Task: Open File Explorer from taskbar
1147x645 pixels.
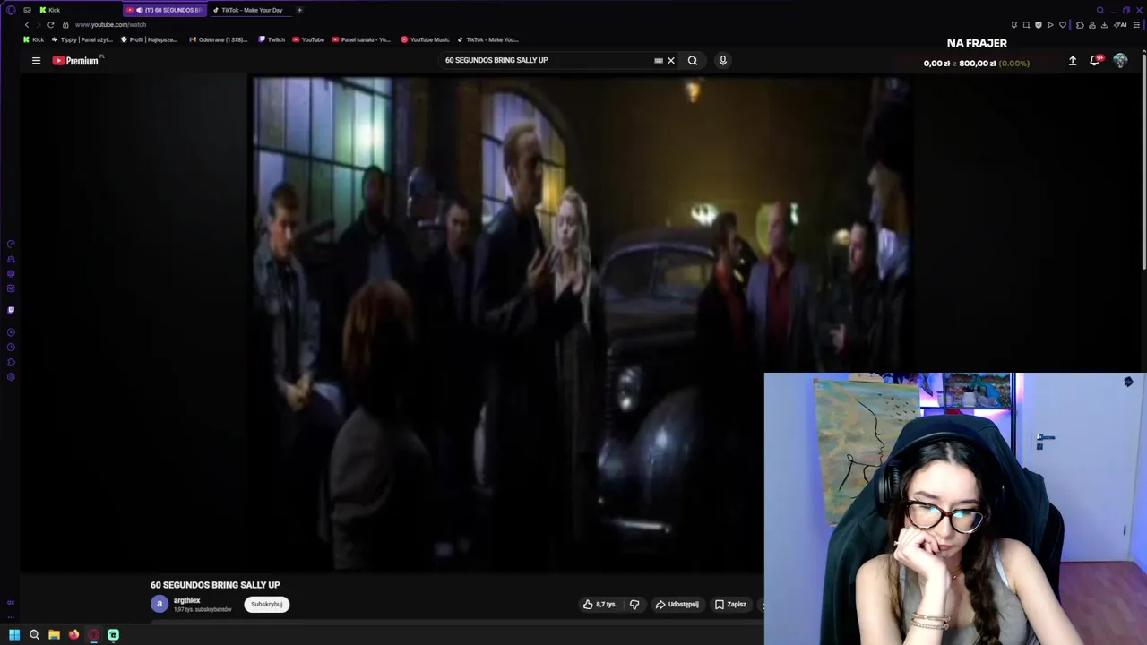Action: click(x=54, y=635)
